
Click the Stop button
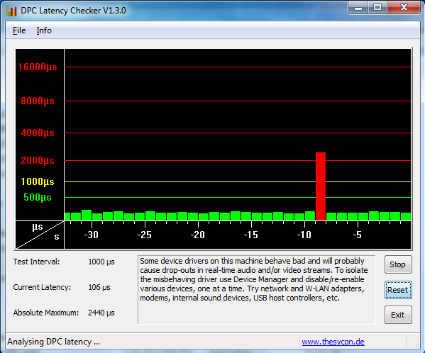398,264
